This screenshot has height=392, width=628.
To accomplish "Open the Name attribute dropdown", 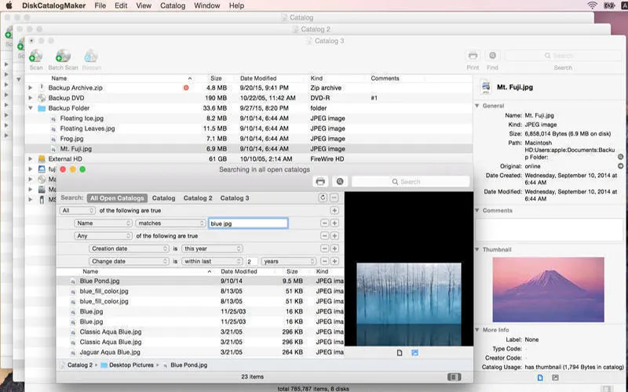I will 103,223.
